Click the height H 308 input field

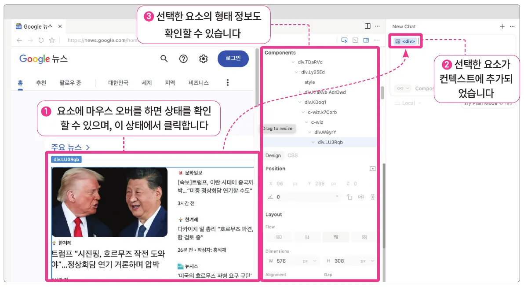point(350,261)
